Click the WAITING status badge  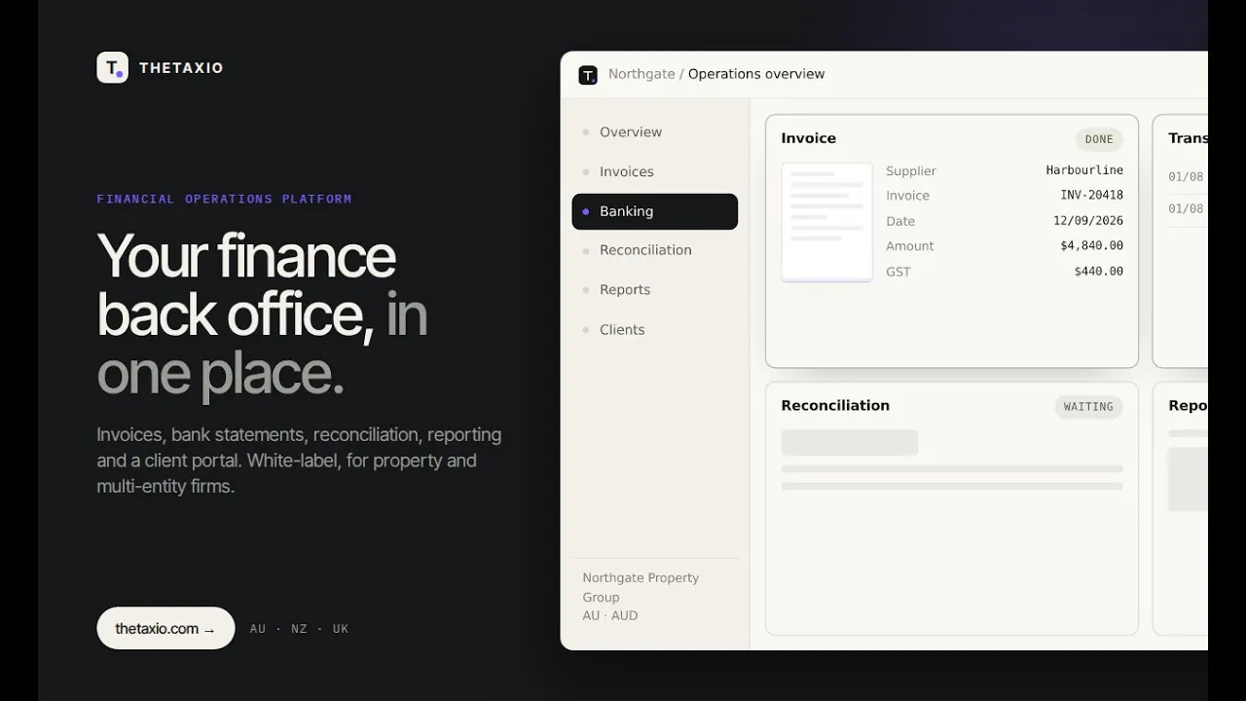click(x=1088, y=407)
